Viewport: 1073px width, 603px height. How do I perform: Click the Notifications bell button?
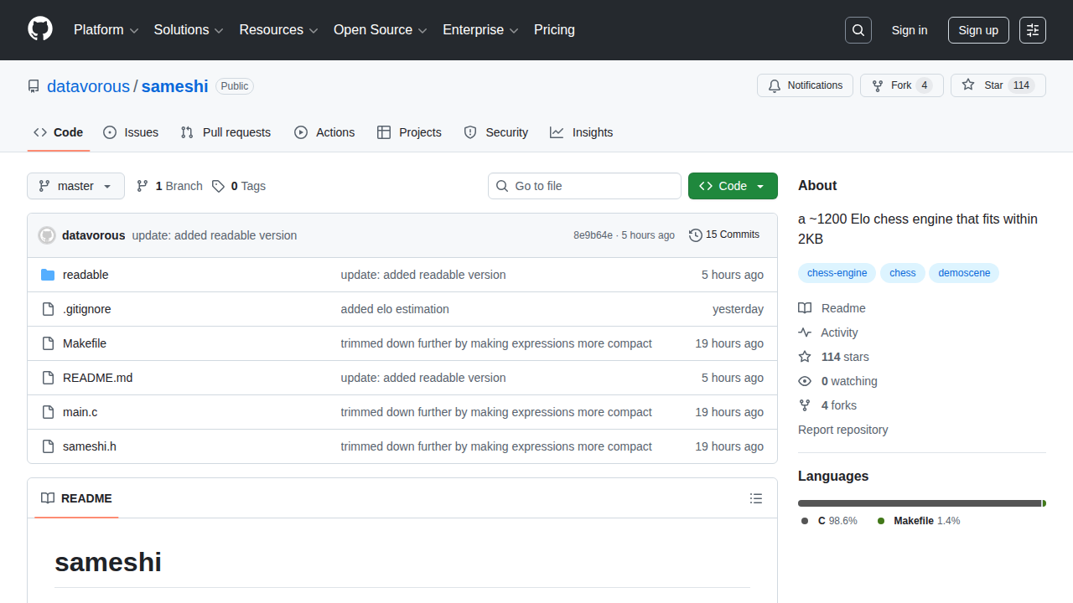click(805, 85)
